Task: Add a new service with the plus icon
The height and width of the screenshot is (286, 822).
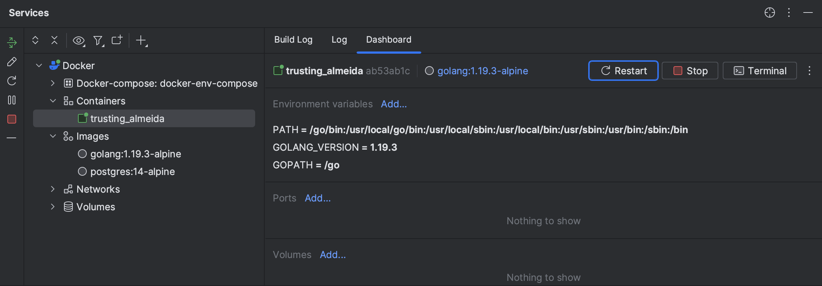Action: click(141, 40)
